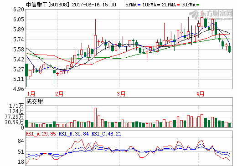This screenshot has height=166, width=237.
Task: Pick the blue 5PMA legend color swatch
Action: (139, 5)
